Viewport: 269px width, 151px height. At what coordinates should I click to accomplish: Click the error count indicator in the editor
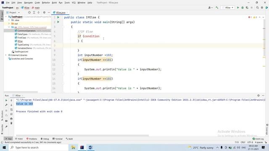(250, 17)
